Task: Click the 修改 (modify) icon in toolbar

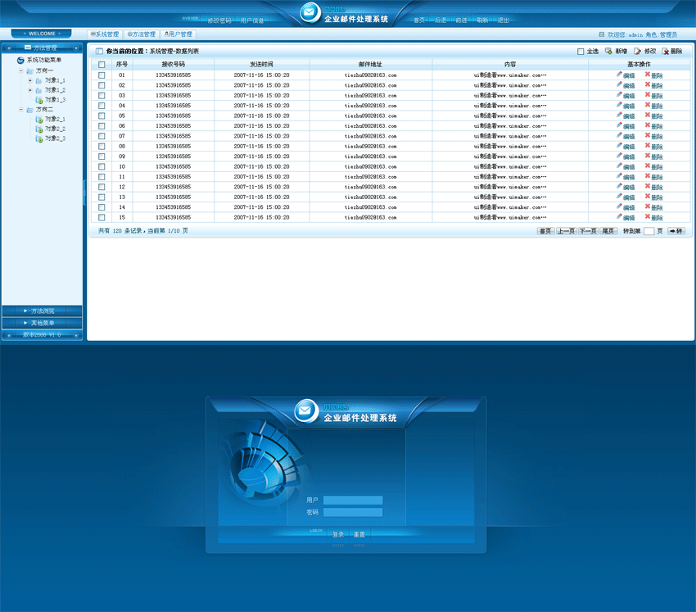Action: click(x=638, y=52)
